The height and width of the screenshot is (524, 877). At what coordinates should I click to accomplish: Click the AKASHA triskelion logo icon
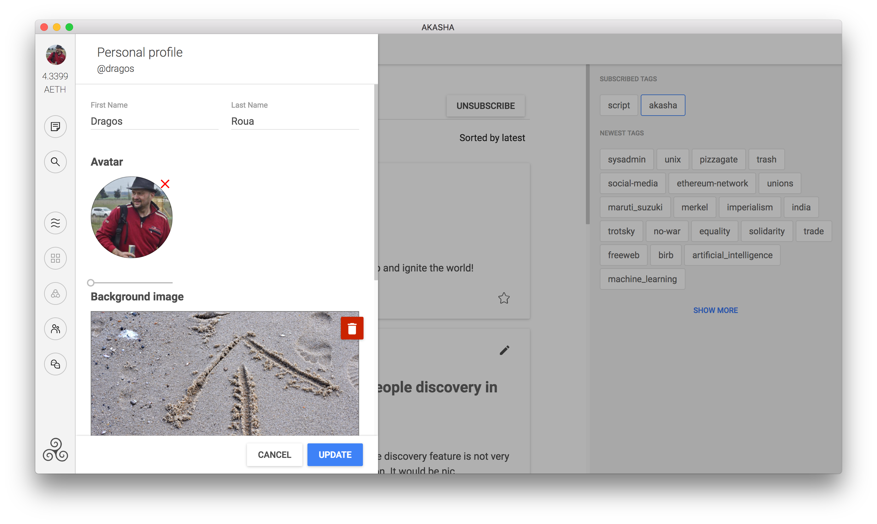pyautogui.click(x=55, y=450)
